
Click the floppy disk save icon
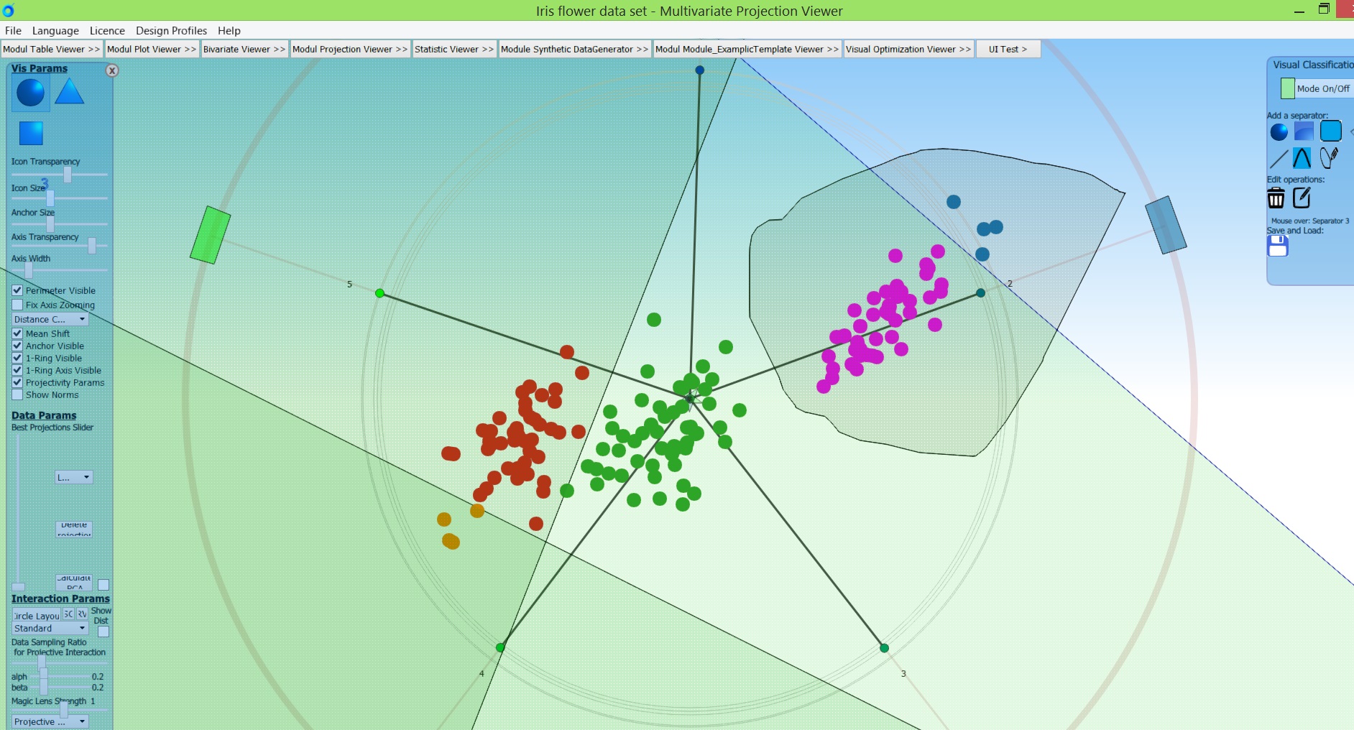(1278, 246)
